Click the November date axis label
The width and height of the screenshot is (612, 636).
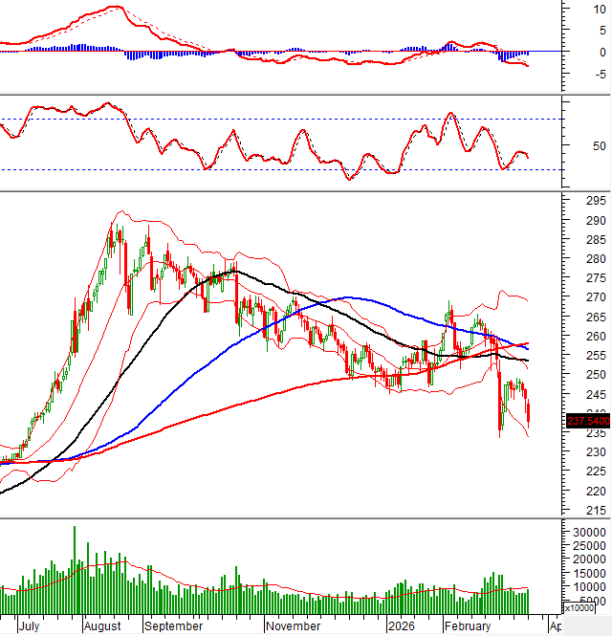click(x=294, y=626)
